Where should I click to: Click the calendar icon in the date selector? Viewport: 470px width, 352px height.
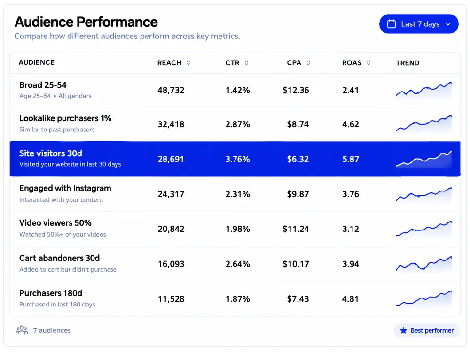coord(391,24)
